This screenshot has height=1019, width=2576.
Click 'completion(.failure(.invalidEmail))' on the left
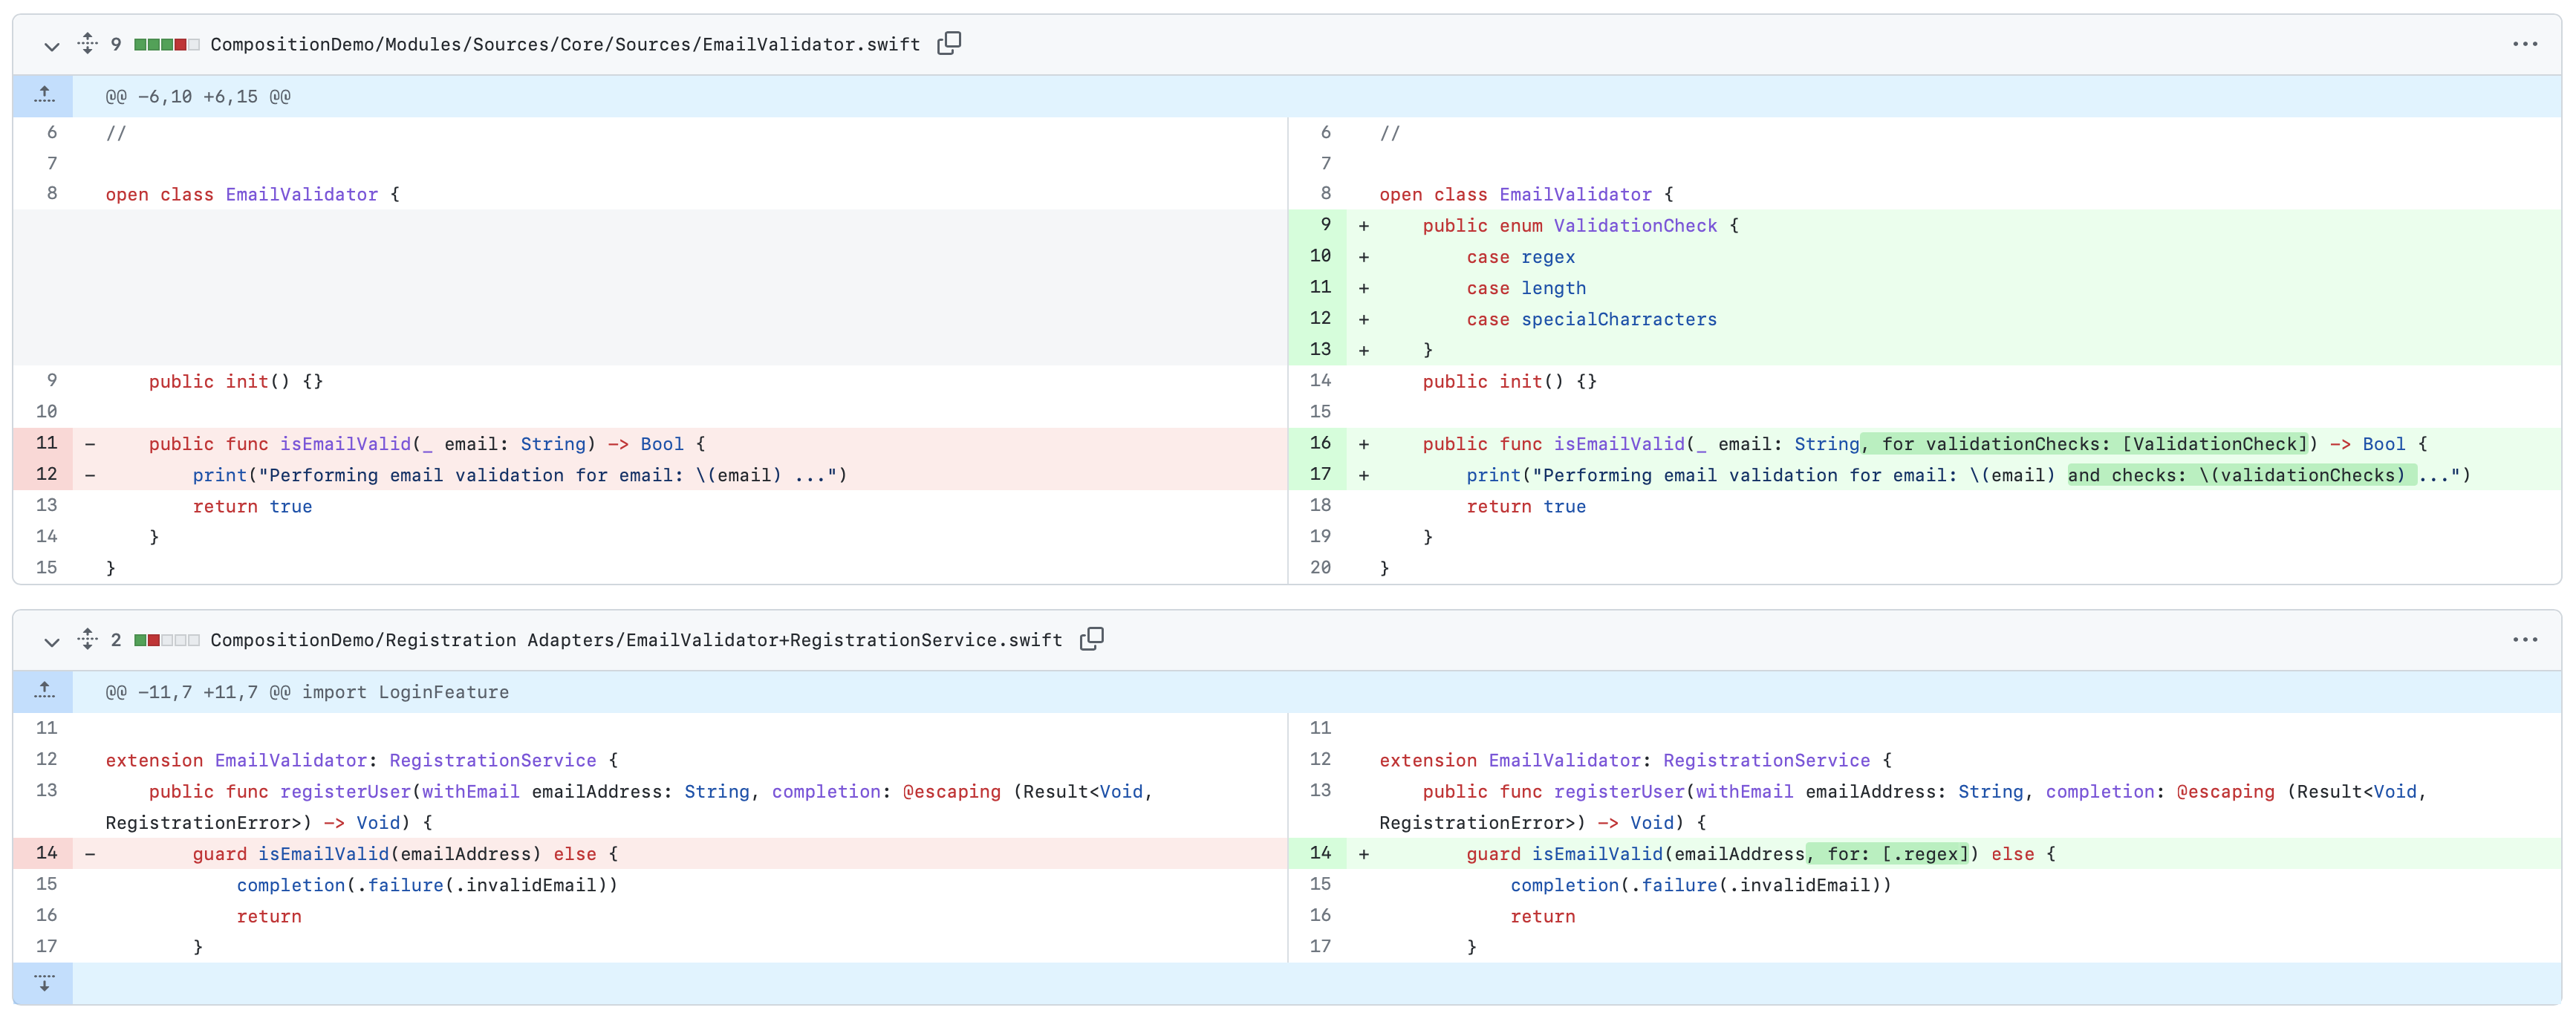(x=427, y=885)
